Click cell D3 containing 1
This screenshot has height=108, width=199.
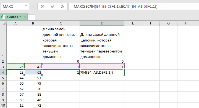click(x=102, y=67)
